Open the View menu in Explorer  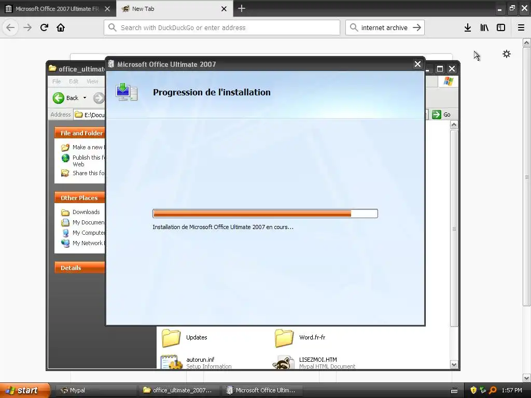(x=92, y=81)
